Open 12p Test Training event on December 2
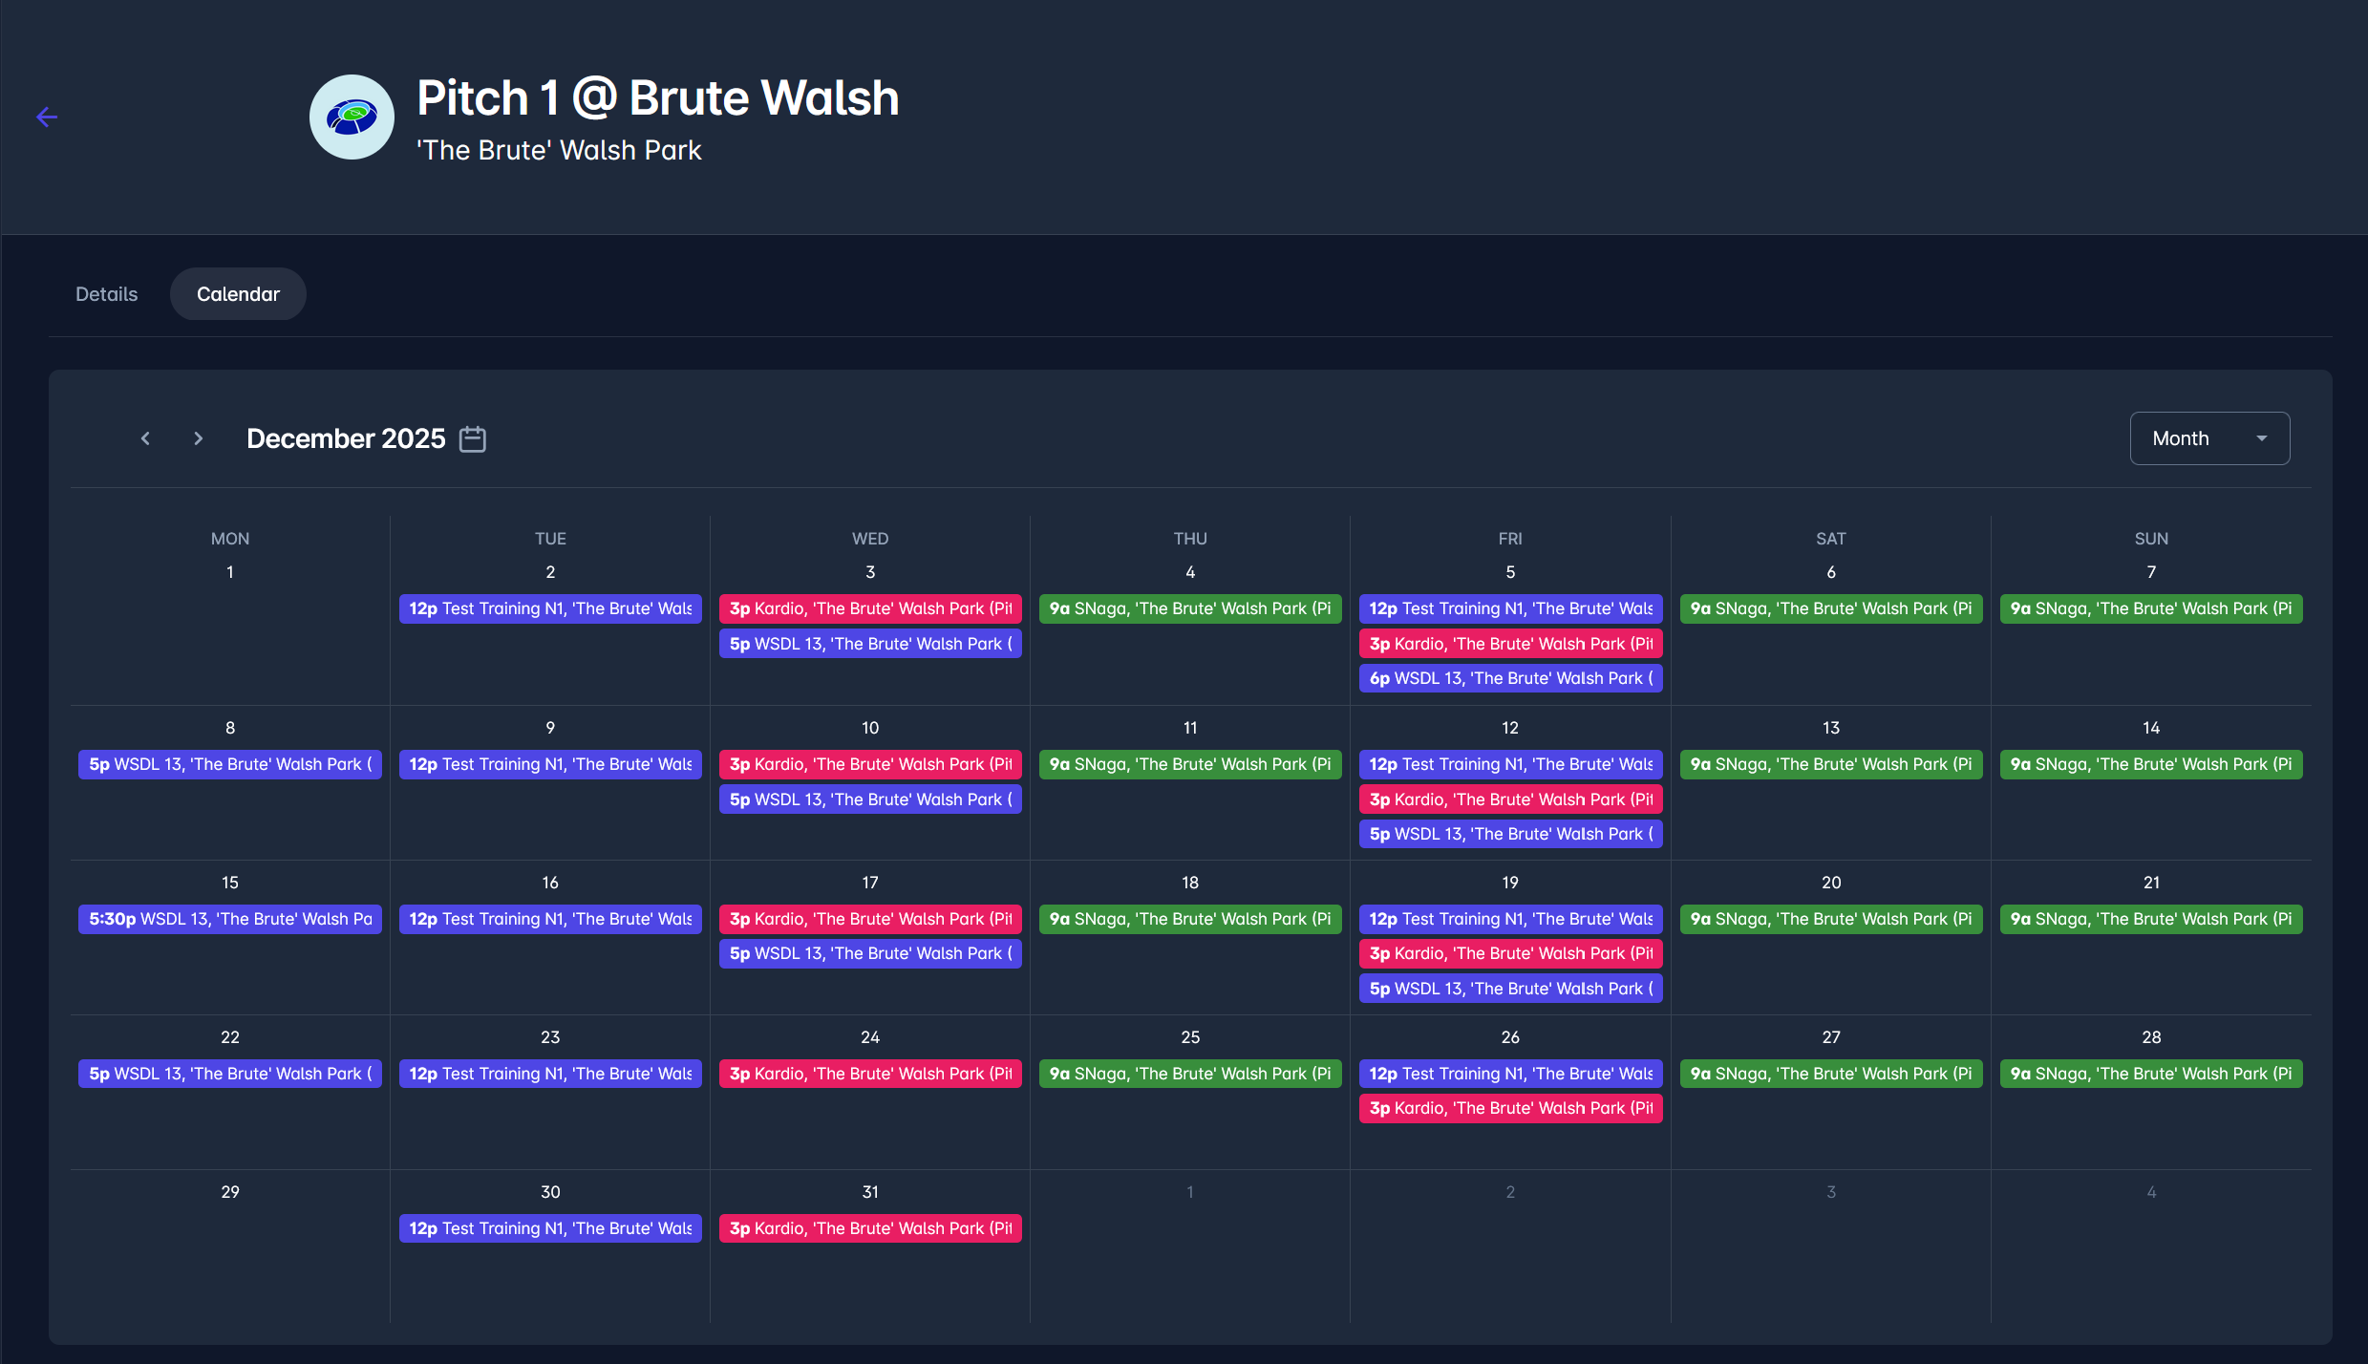2368x1364 pixels. point(550,608)
